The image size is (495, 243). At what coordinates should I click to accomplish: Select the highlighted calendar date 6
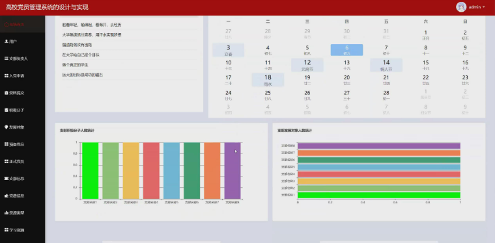pos(346,50)
